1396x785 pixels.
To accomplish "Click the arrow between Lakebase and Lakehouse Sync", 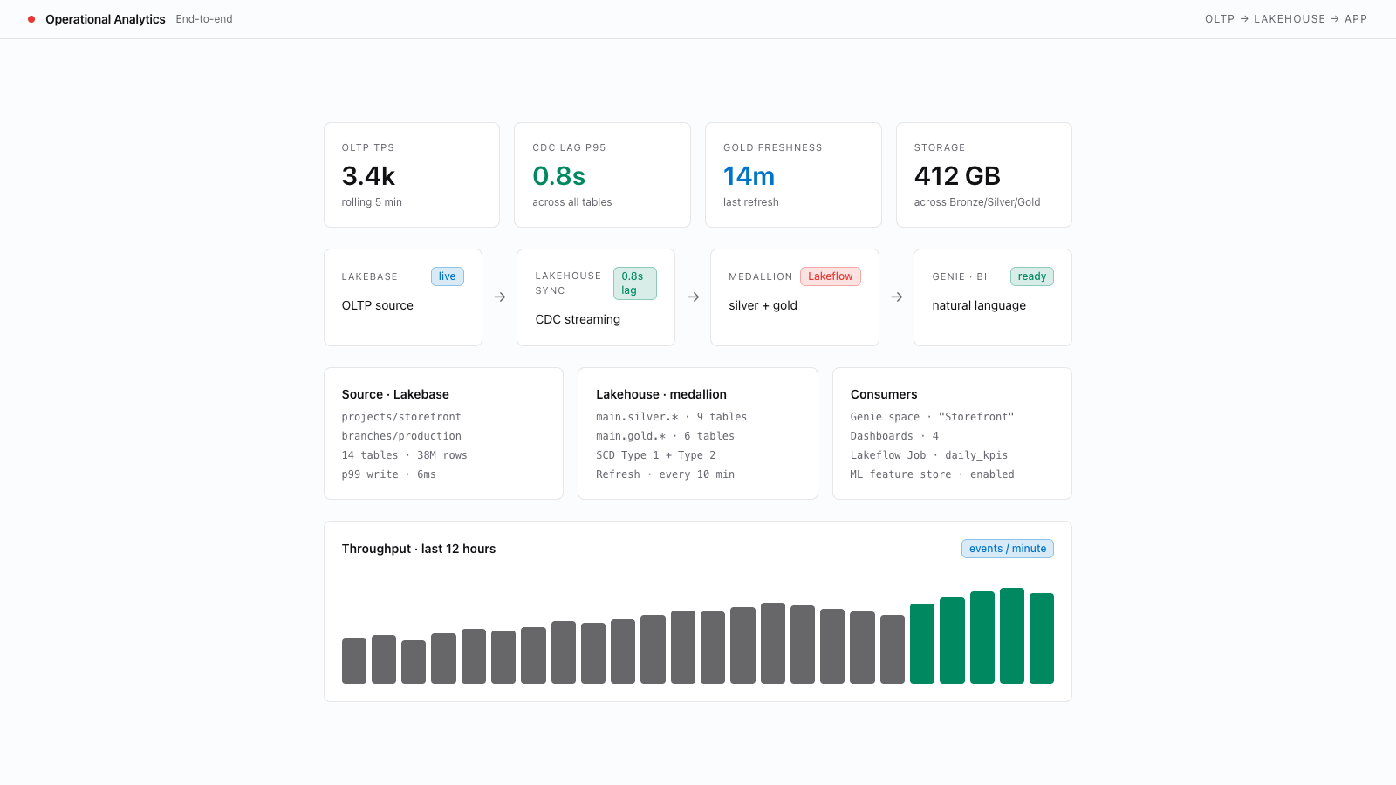I will pos(500,297).
